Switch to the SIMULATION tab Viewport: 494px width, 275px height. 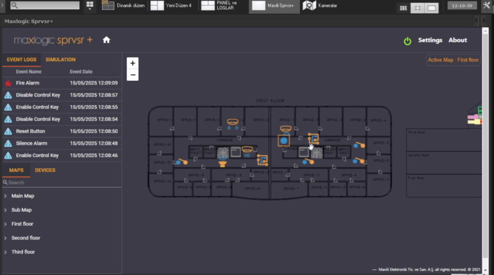click(60, 59)
